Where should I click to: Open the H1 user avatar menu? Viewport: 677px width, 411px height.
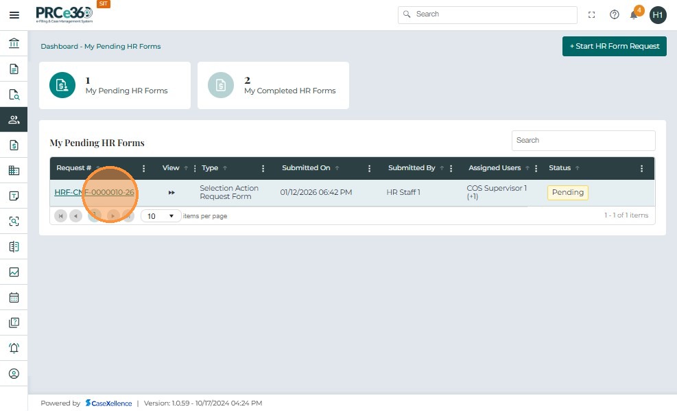pyautogui.click(x=658, y=15)
